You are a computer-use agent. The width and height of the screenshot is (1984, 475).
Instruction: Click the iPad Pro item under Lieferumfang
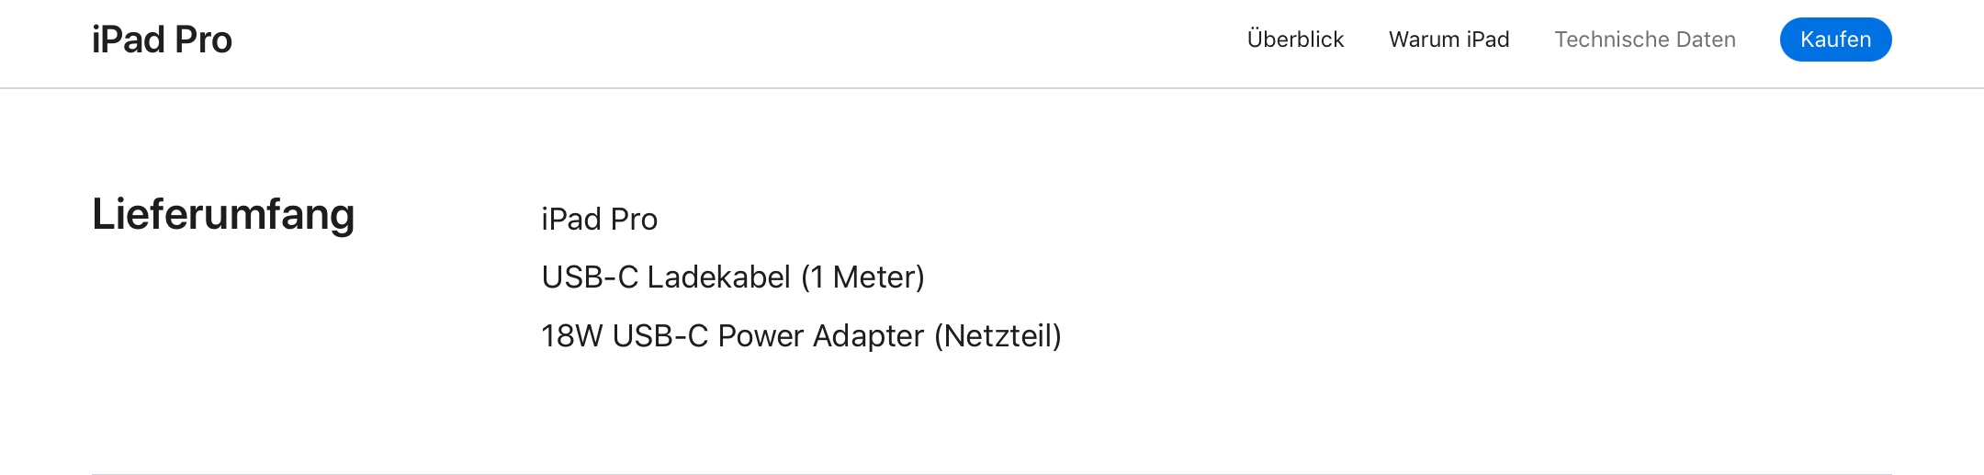point(599,220)
